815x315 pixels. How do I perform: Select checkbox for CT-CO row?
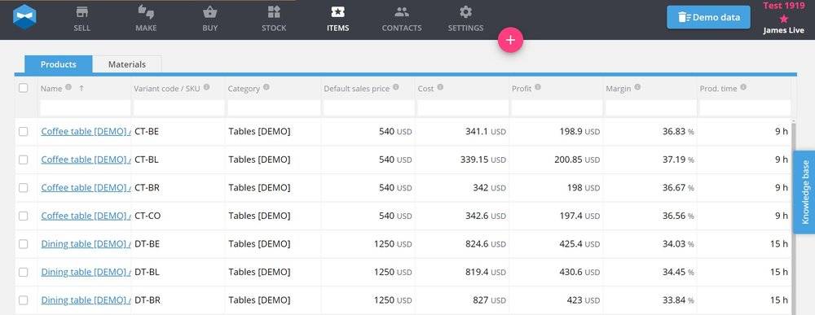(24, 216)
